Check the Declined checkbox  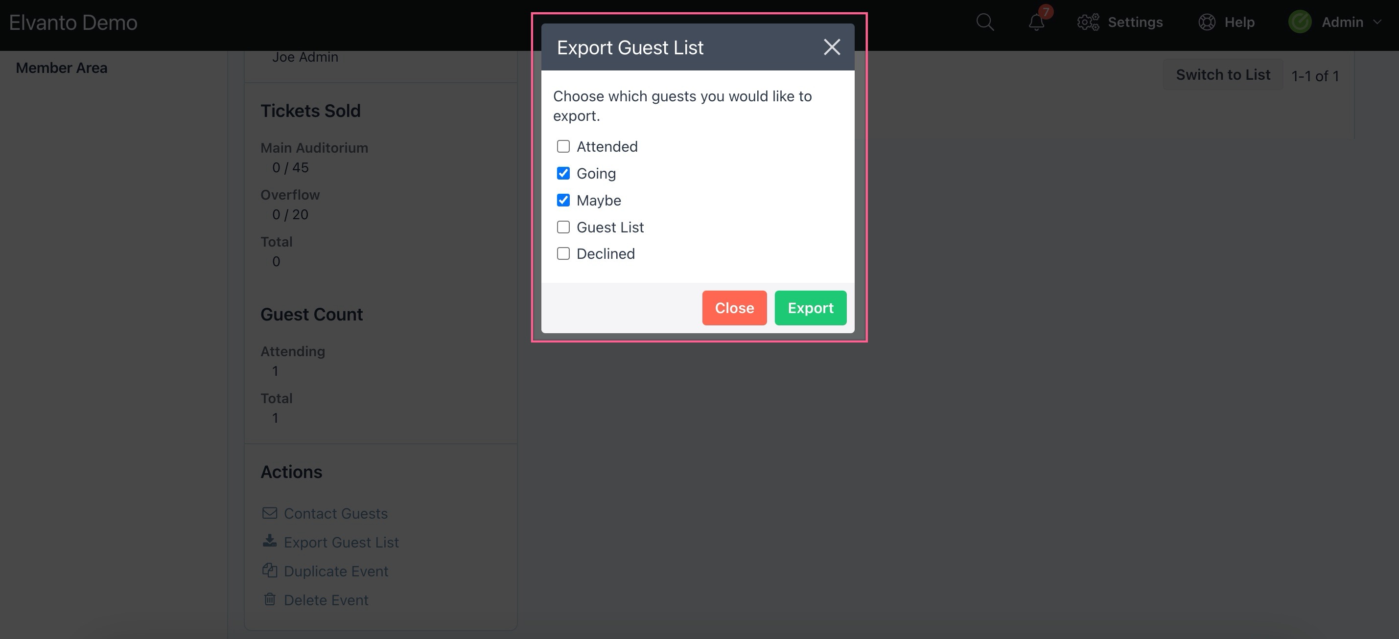tap(563, 253)
